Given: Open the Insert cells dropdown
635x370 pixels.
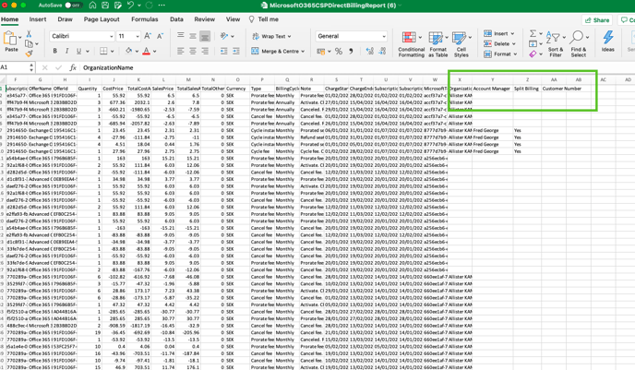Looking at the screenshot, I should pyautogui.click(x=499, y=33).
